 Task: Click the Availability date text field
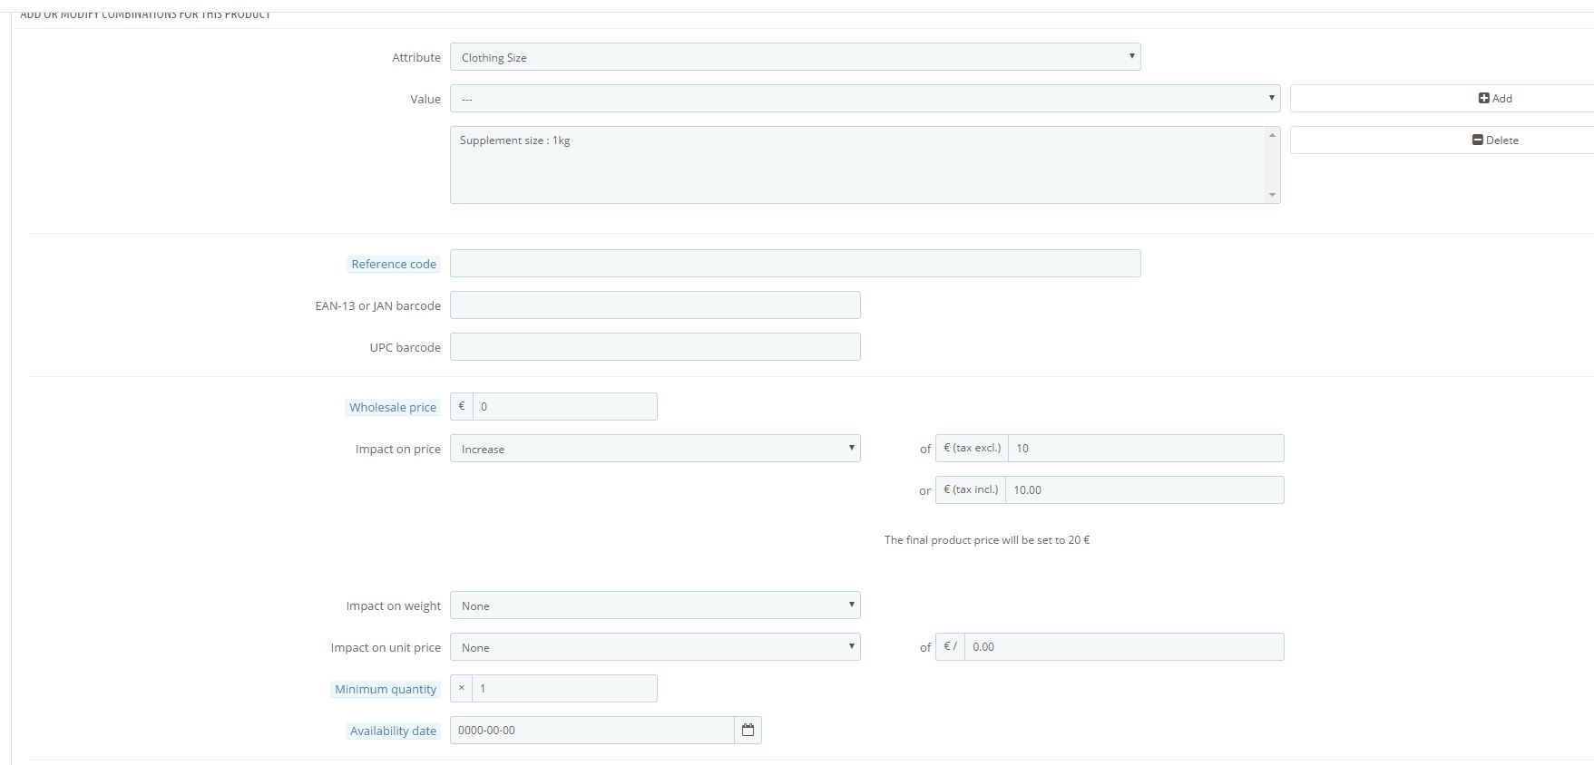pos(592,731)
